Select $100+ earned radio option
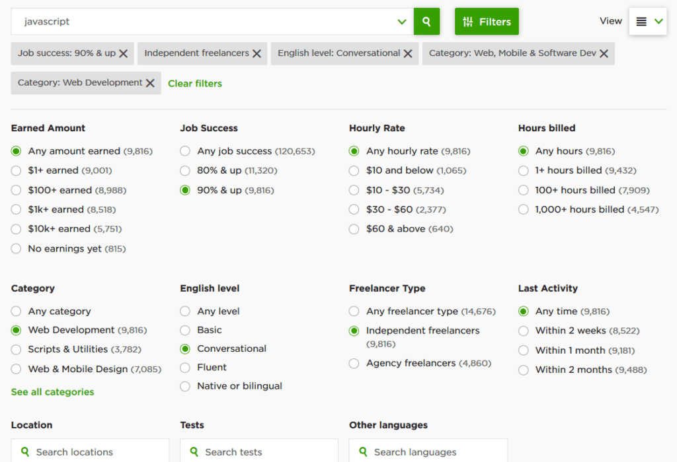 pos(16,190)
